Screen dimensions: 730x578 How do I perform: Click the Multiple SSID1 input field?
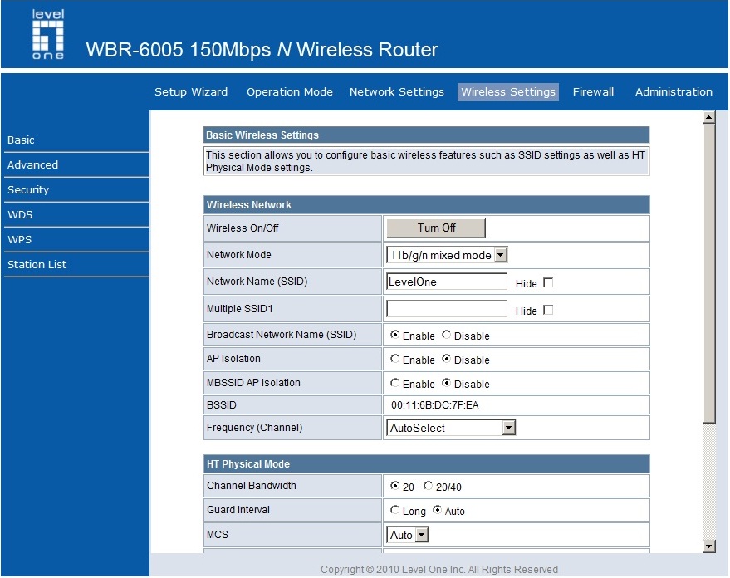tap(447, 309)
